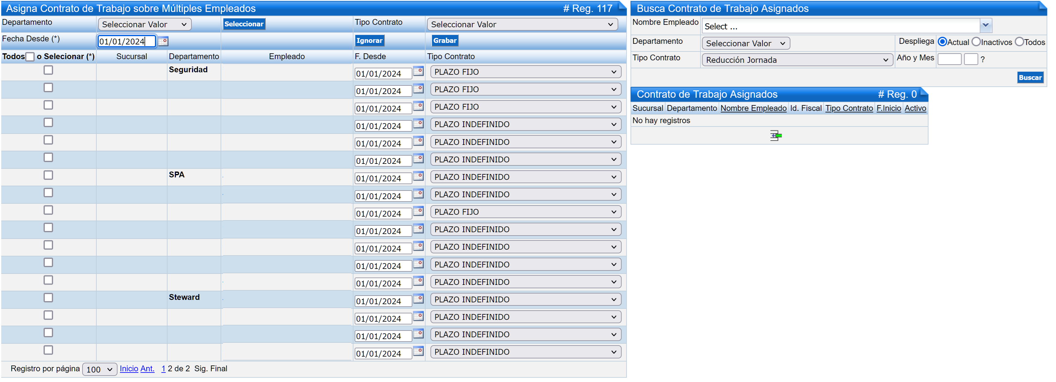Focus F. Desde date field in SPA row
Image resolution: width=1056 pixels, height=382 pixels.
[383, 179]
